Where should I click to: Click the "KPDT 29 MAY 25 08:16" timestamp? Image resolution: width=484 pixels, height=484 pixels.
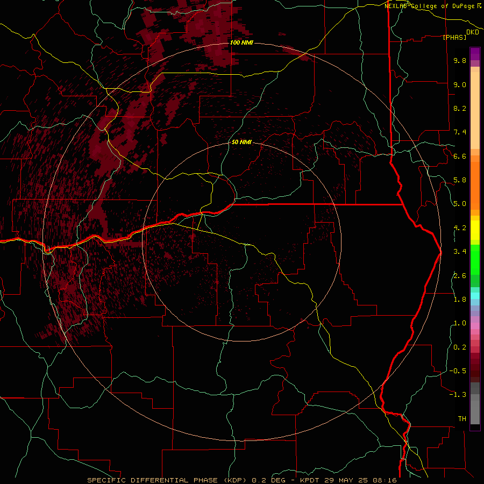click(348, 480)
